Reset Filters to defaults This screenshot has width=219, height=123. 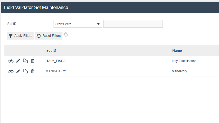(x=49, y=36)
